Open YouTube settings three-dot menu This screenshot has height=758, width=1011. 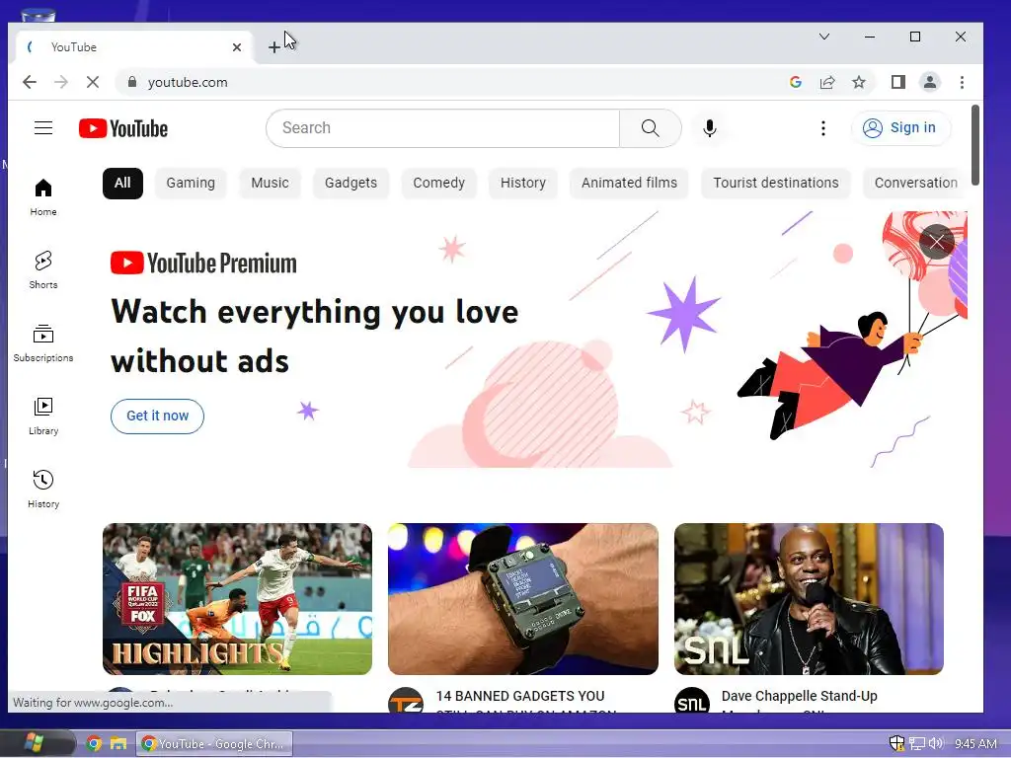(822, 128)
